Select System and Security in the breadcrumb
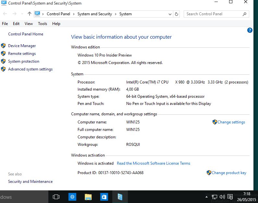 [x=94, y=14]
